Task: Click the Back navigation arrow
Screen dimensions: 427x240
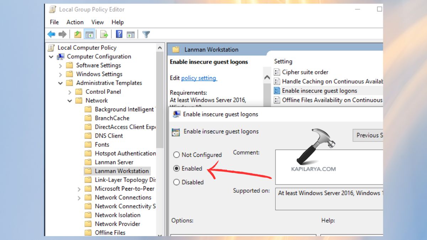Action: coord(51,34)
